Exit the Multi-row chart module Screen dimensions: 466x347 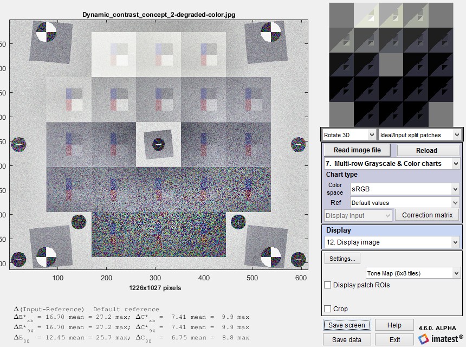pyautogui.click(x=394, y=338)
